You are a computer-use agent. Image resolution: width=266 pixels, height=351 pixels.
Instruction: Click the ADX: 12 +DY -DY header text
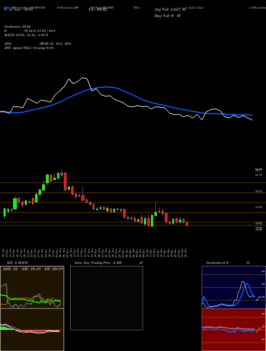[32, 269]
